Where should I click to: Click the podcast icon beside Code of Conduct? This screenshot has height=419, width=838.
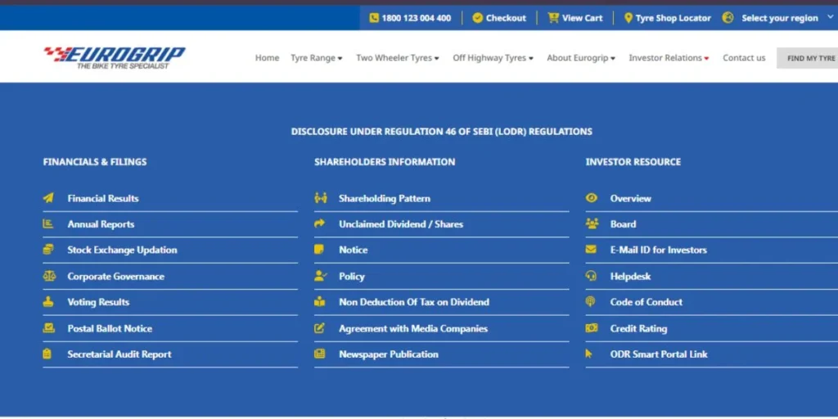(x=590, y=302)
